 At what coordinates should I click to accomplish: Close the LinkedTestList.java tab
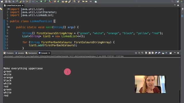(x=23, y=5)
